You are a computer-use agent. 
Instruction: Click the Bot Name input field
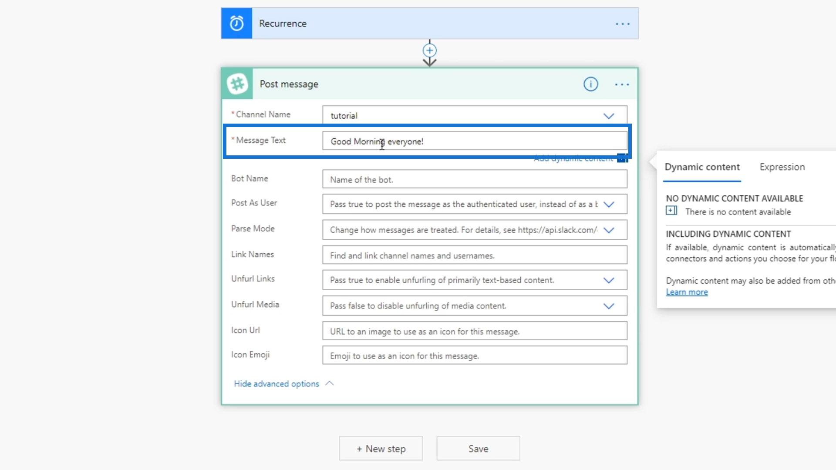click(475, 180)
